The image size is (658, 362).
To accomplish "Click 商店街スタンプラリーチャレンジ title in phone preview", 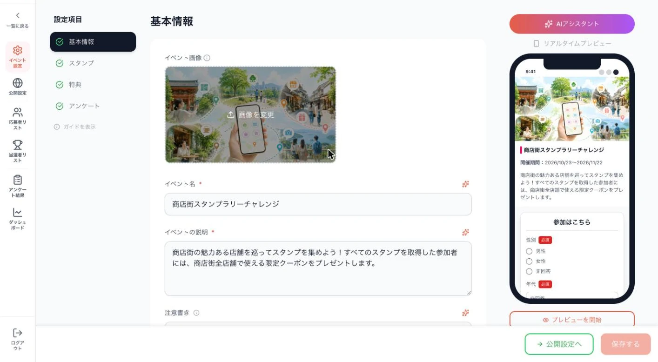I will click(564, 150).
